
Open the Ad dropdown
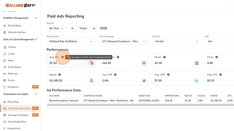coord(219,42)
